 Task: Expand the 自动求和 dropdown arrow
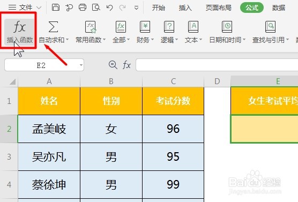click(68, 40)
